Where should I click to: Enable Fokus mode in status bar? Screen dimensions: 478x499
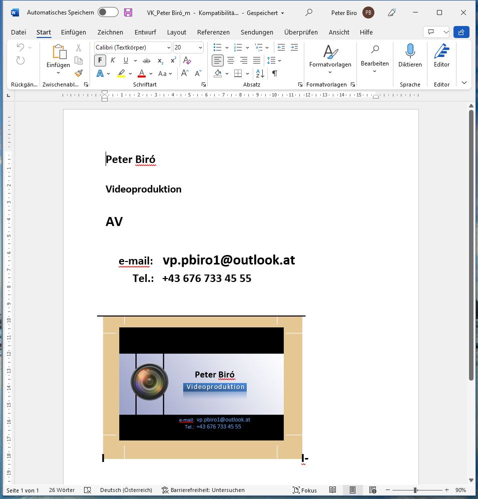(x=305, y=490)
